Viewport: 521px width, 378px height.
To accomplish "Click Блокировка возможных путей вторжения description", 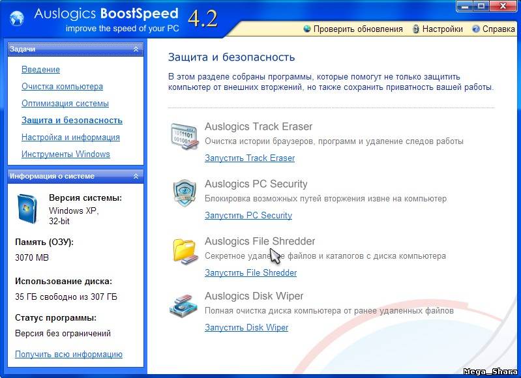I will 325,199.
